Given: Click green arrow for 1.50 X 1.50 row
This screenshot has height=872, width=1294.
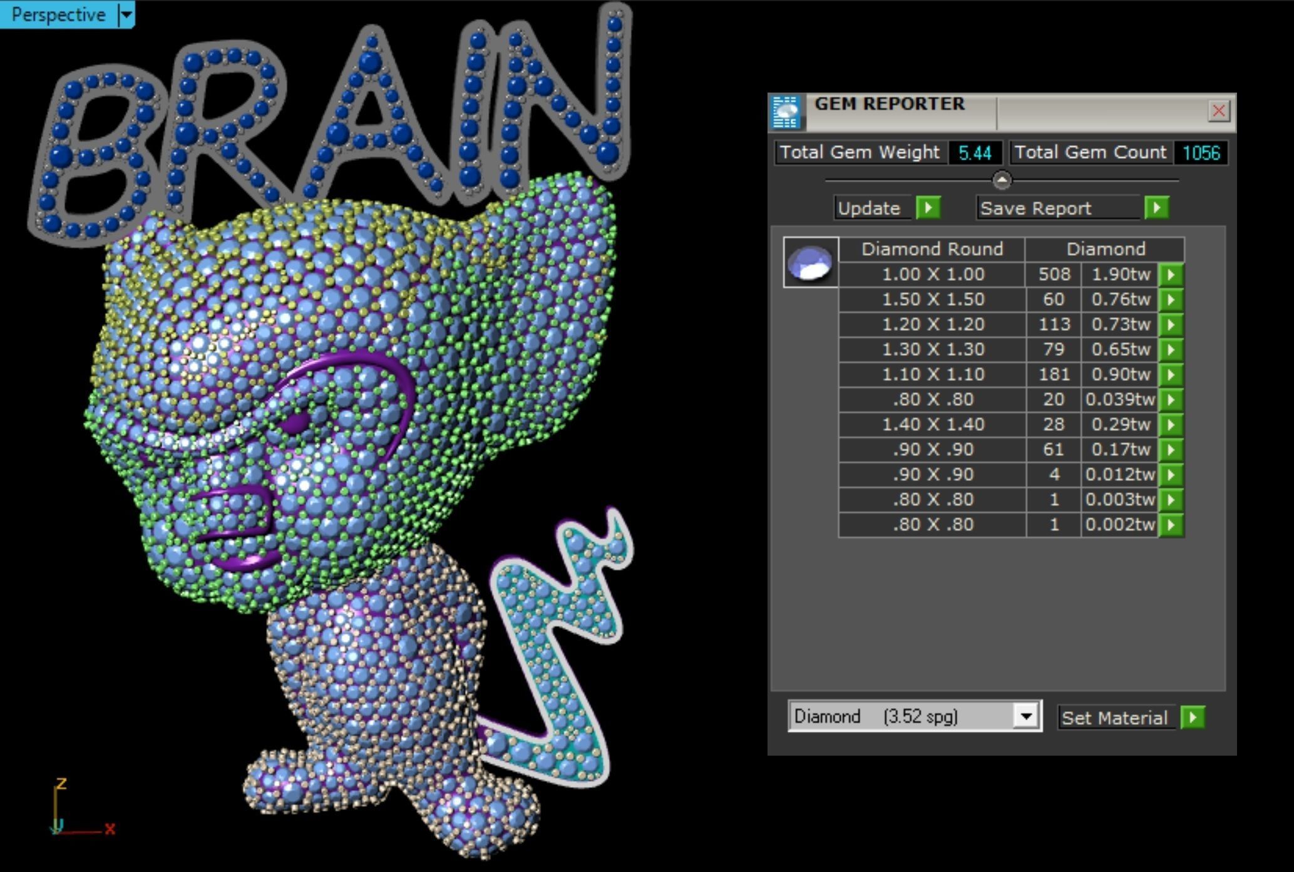Looking at the screenshot, I should coord(1171,300).
